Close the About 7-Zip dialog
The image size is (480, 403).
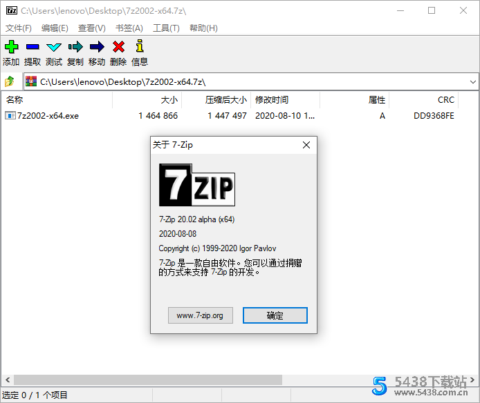[306, 145]
